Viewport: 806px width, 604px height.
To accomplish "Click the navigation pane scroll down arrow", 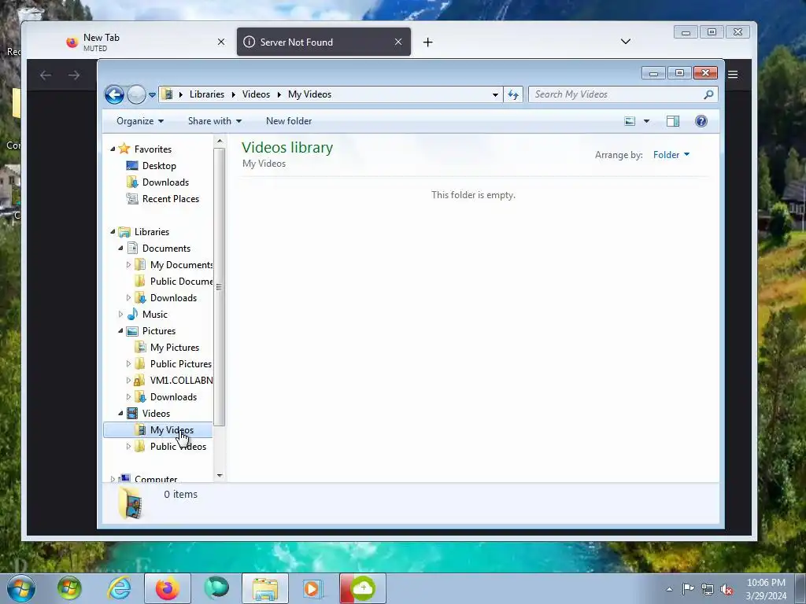I will [220, 476].
